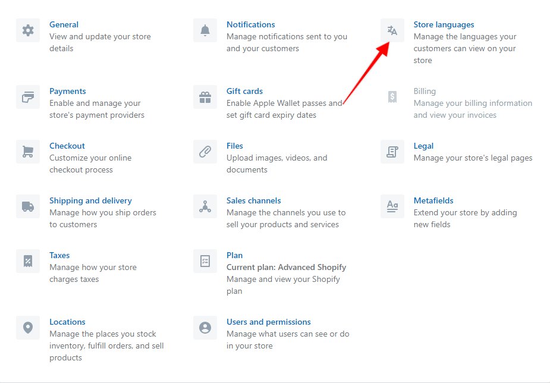Click the Payments card icon
This screenshot has width=550, height=383.
28,97
